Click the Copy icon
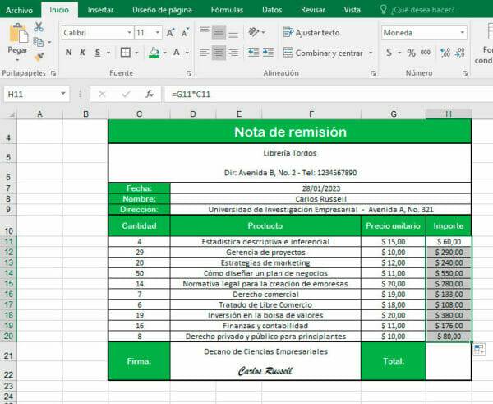The image size is (493, 404). point(39,42)
